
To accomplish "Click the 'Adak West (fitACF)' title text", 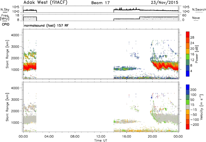I will [45, 3].
